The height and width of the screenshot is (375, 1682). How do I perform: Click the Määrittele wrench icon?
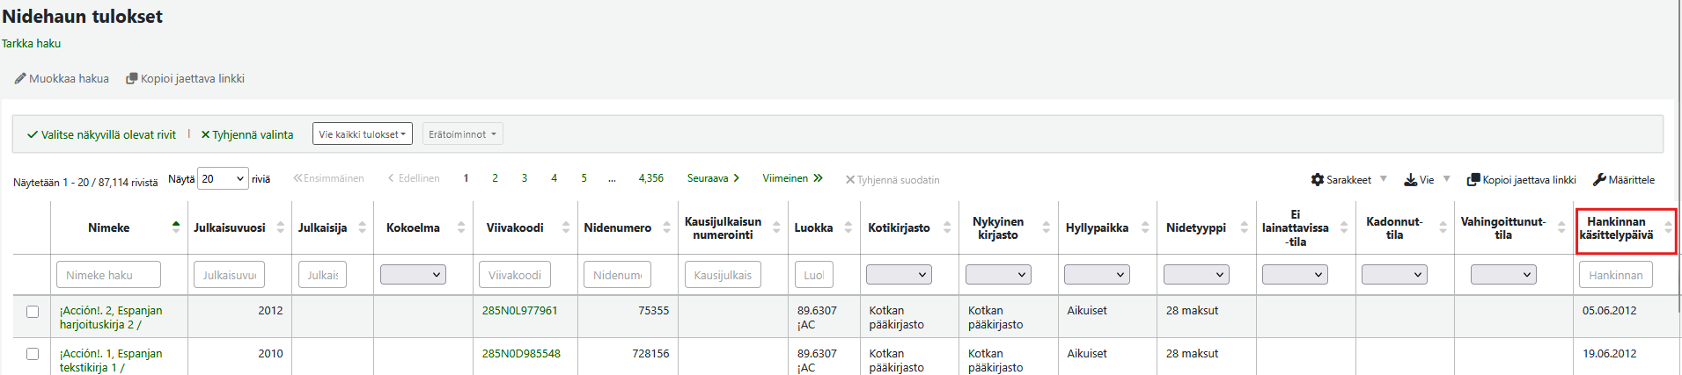(1600, 179)
